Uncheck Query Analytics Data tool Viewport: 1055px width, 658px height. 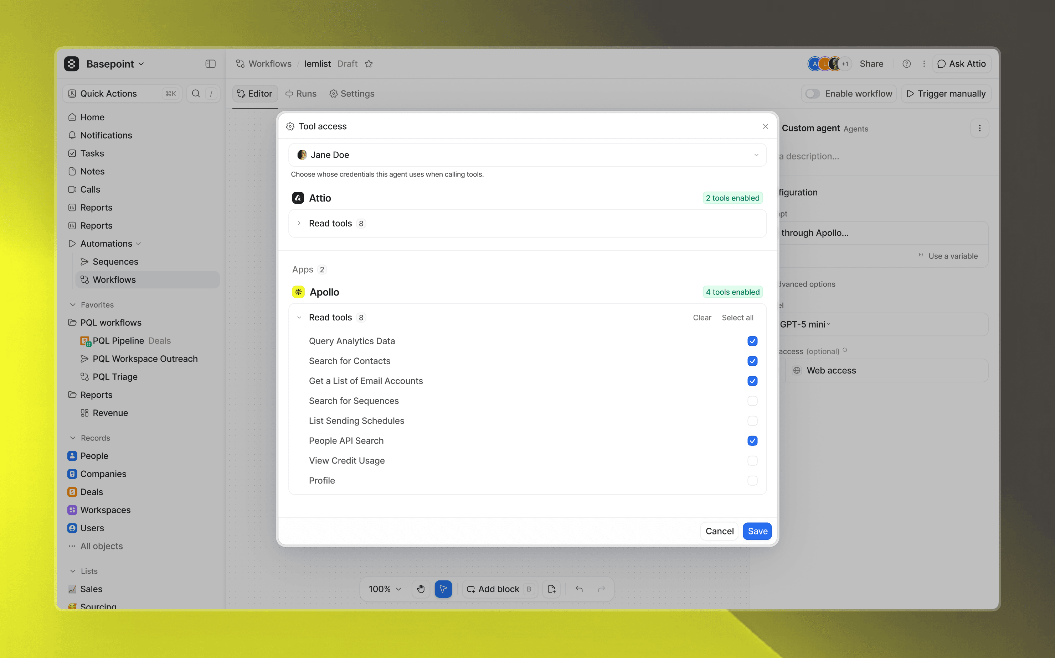(752, 341)
